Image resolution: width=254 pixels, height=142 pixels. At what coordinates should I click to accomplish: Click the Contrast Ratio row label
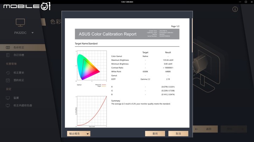coord(117,68)
